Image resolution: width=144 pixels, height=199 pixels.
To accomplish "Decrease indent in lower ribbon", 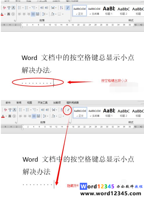I will click(x=43, y=110).
